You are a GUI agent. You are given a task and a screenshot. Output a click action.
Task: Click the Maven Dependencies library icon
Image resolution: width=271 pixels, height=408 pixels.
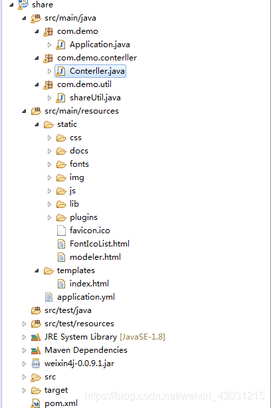coord(36,350)
